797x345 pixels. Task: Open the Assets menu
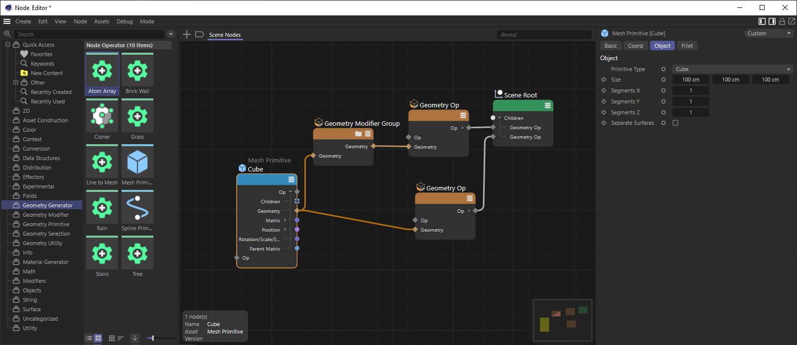click(x=102, y=21)
